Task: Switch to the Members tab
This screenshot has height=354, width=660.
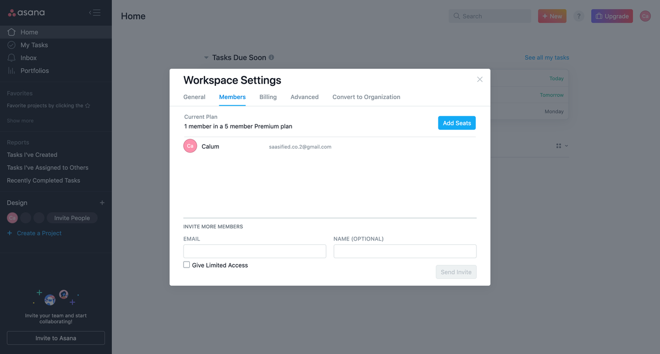Action: pyautogui.click(x=232, y=97)
